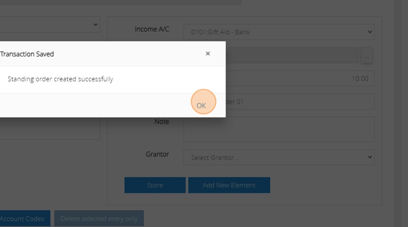Click the ellipsis browse button
This screenshot has height=227, width=408.
coord(367,56)
